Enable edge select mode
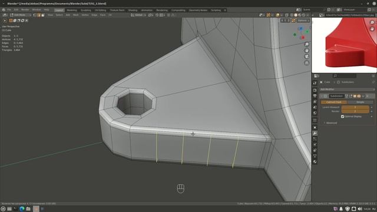377x212 pixels. (x=39, y=15)
